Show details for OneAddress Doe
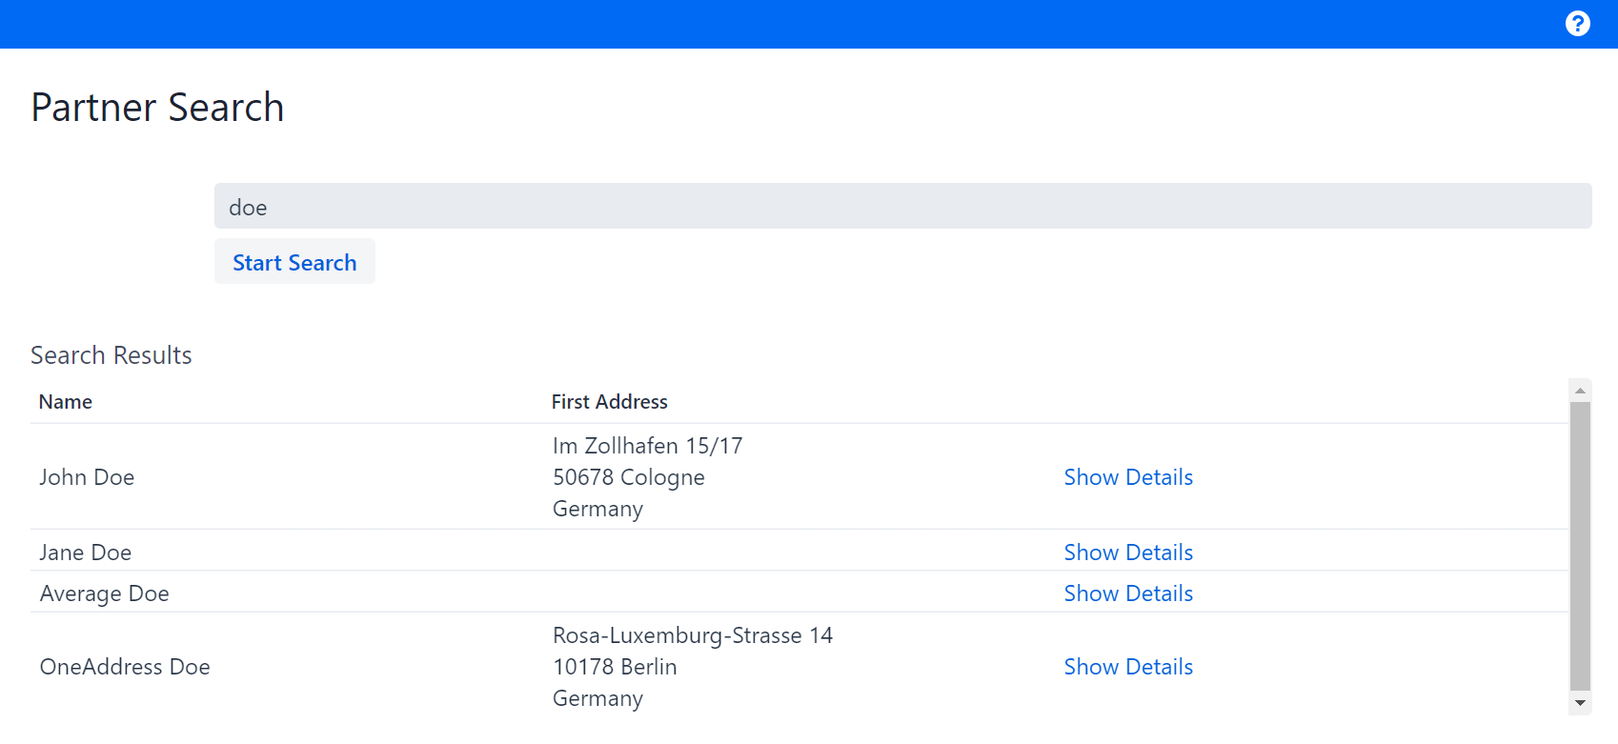 (1128, 666)
